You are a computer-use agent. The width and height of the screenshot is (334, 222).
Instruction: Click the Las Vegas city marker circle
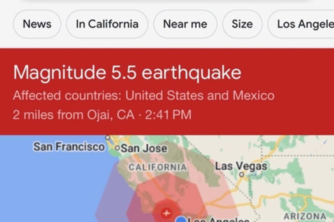242,175
